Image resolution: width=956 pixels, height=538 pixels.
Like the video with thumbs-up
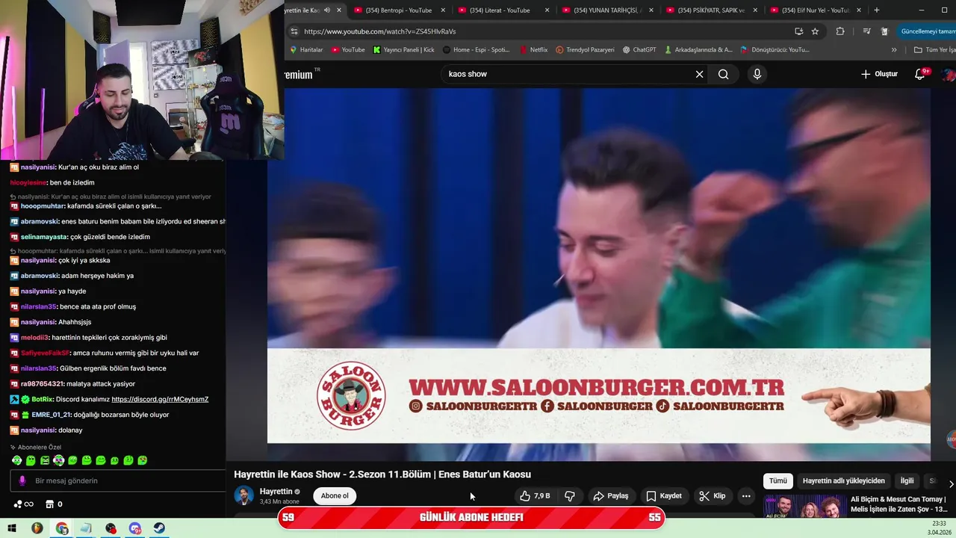click(x=536, y=496)
